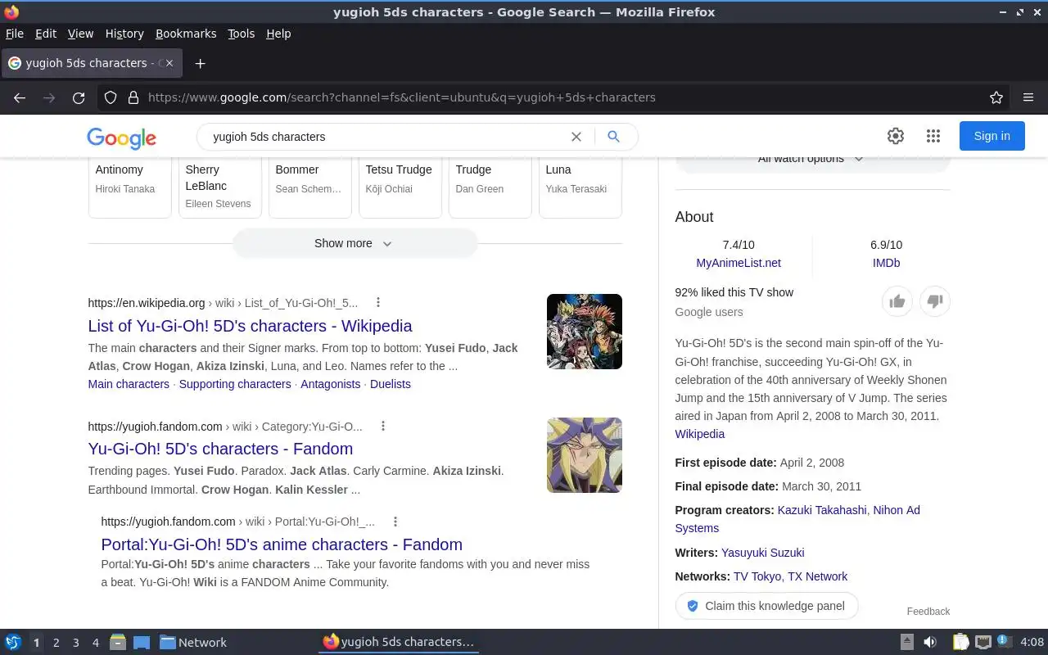Open the Bookmarks menu
Image resolution: width=1048 pixels, height=655 pixels.
click(x=186, y=34)
